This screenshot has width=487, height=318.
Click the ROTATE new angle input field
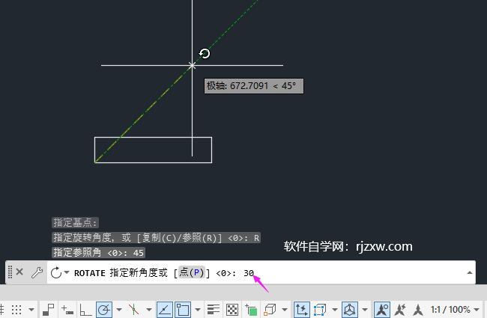click(x=261, y=272)
